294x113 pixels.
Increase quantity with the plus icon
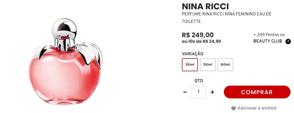(212, 92)
